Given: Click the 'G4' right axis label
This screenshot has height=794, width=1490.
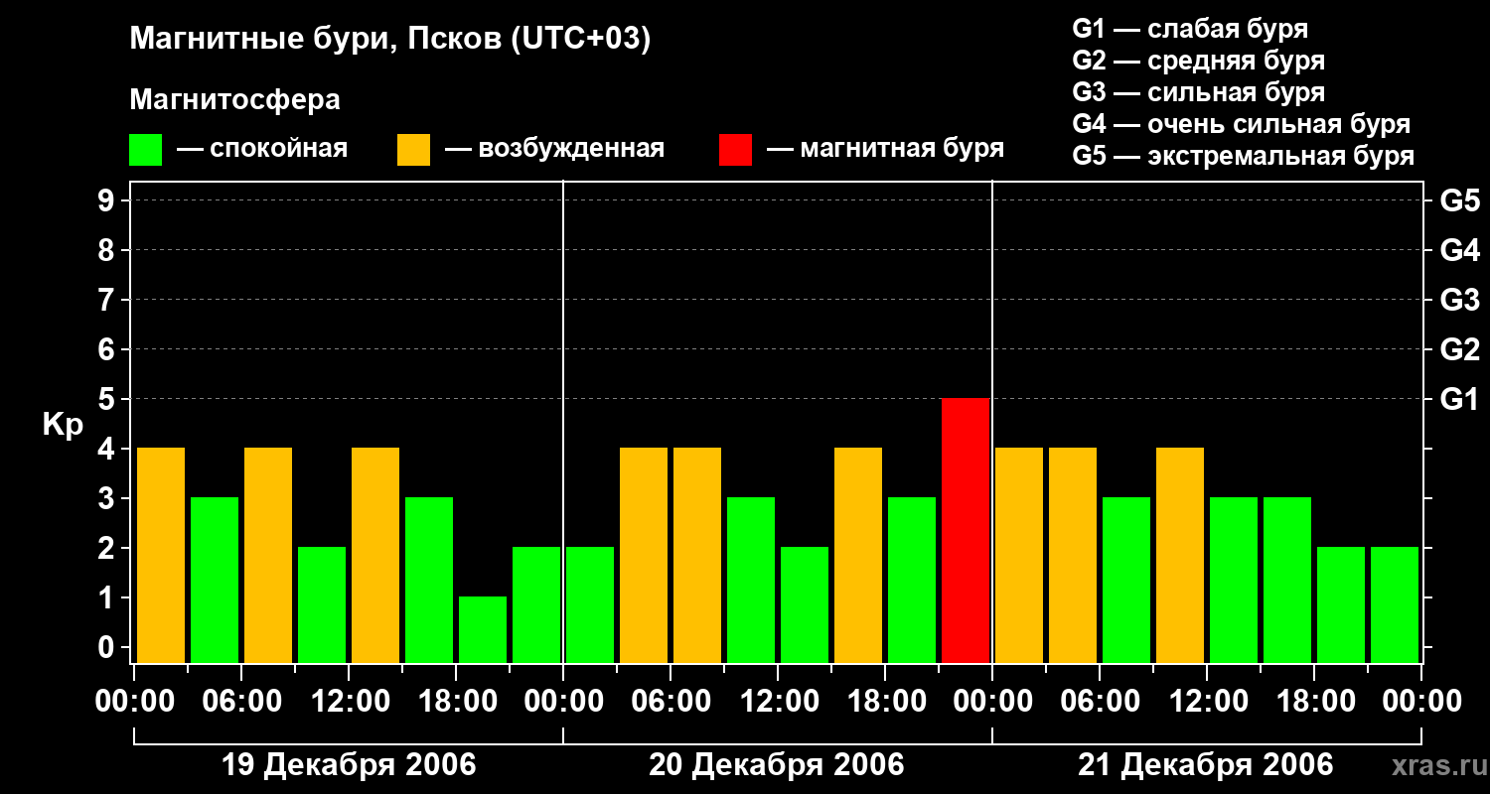Looking at the screenshot, I should [x=1460, y=250].
